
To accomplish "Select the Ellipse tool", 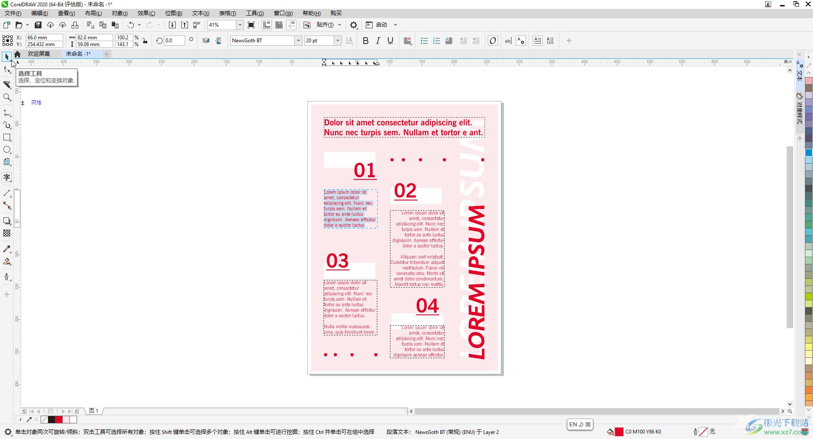I will [x=7, y=150].
